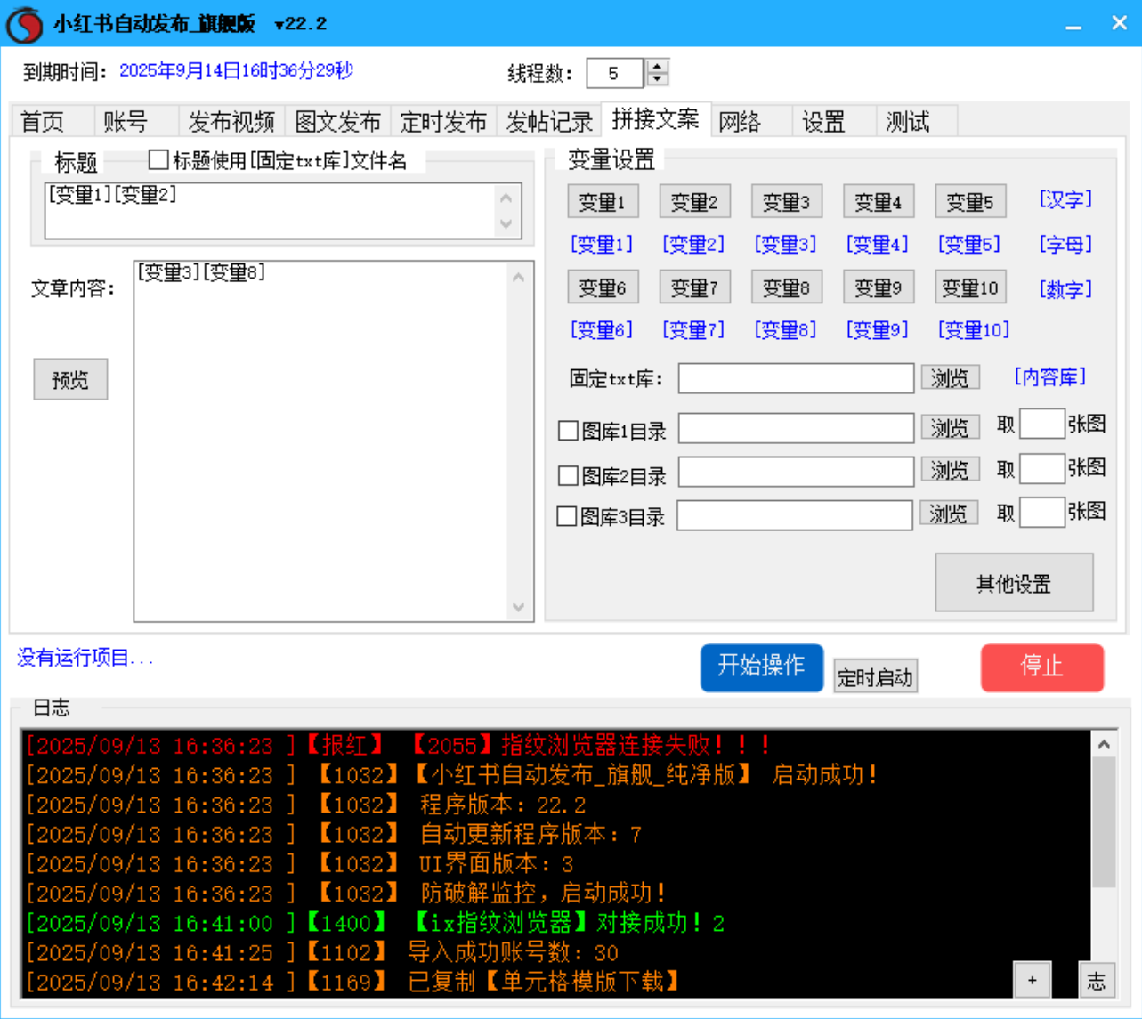
Task: Click the plus button in log panel
Action: [x=1032, y=980]
